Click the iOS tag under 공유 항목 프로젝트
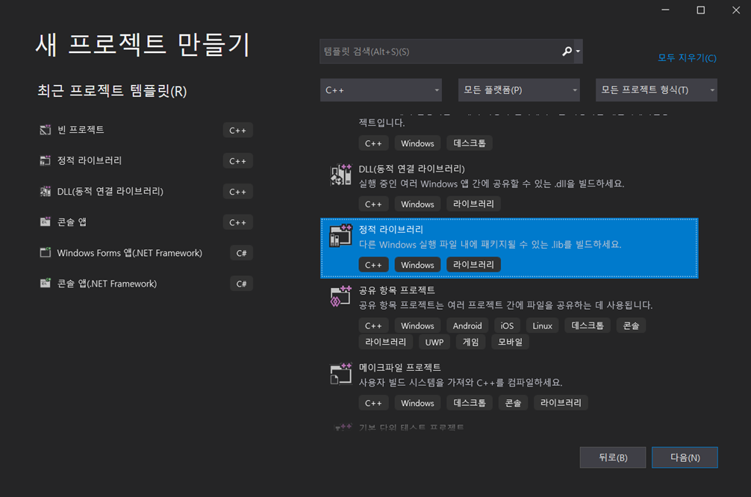Viewport: 751px width, 497px height. (x=507, y=325)
